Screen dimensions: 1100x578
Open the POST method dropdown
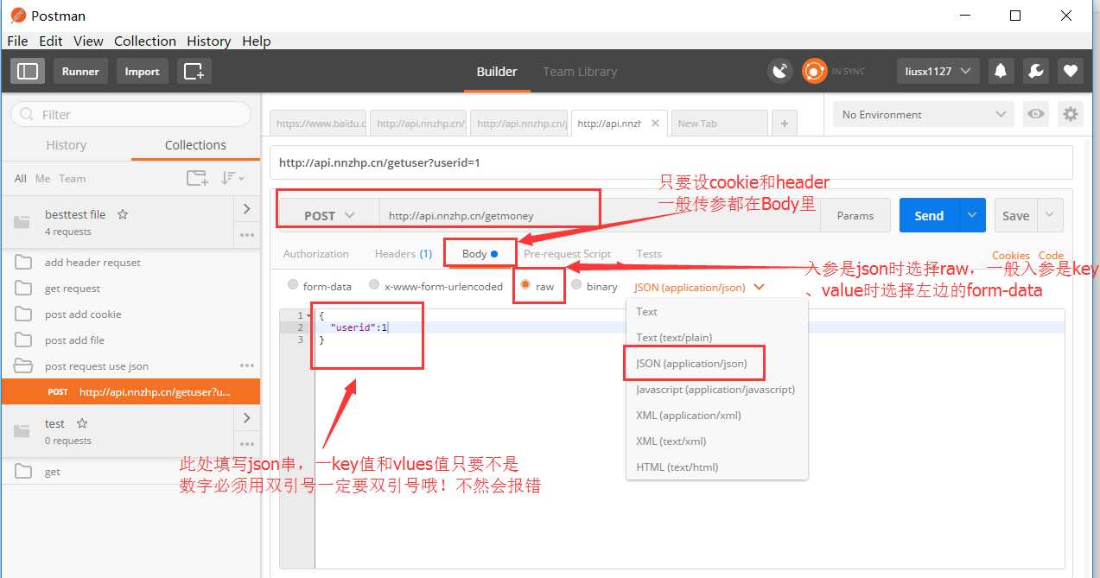tap(329, 215)
